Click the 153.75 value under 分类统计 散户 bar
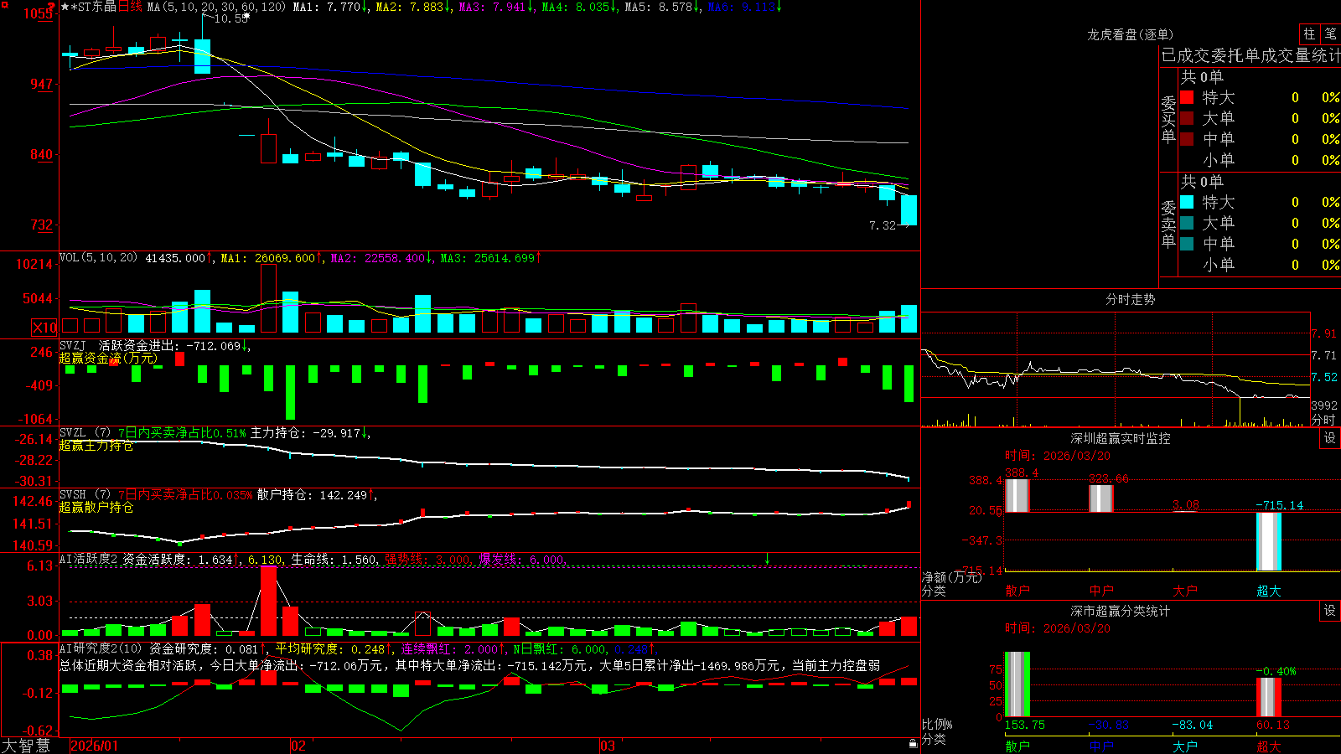 pyautogui.click(x=1025, y=725)
